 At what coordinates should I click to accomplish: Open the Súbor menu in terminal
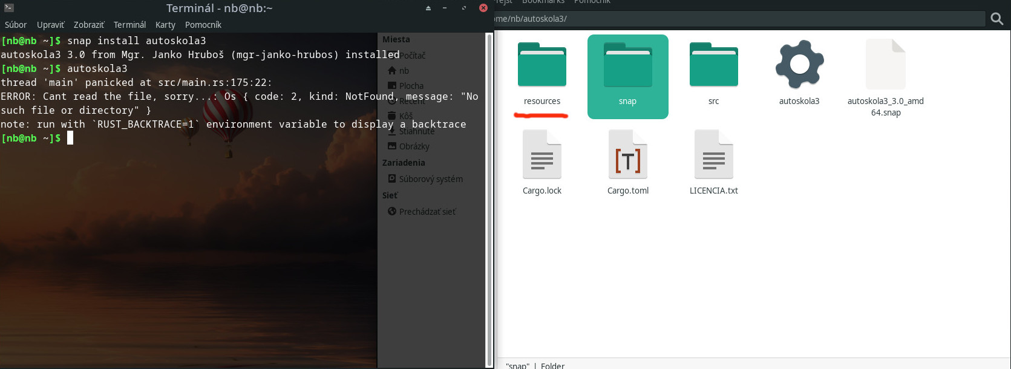pyautogui.click(x=16, y=25)
